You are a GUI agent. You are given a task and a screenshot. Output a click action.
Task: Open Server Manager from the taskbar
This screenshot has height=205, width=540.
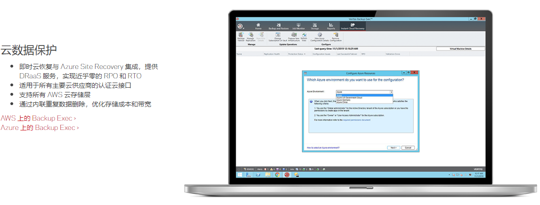pos(248,175)
